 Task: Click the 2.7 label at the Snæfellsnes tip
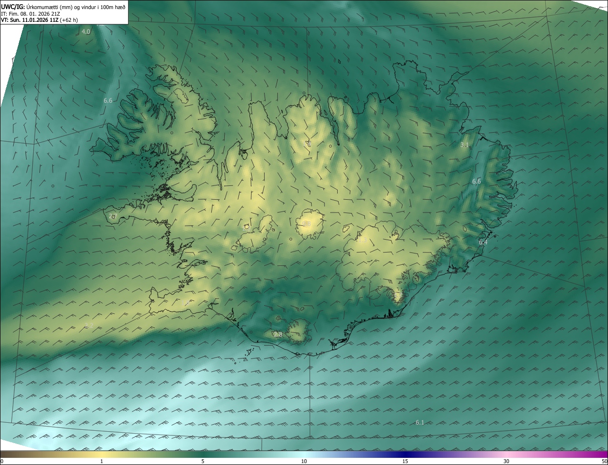pos(113,216)
